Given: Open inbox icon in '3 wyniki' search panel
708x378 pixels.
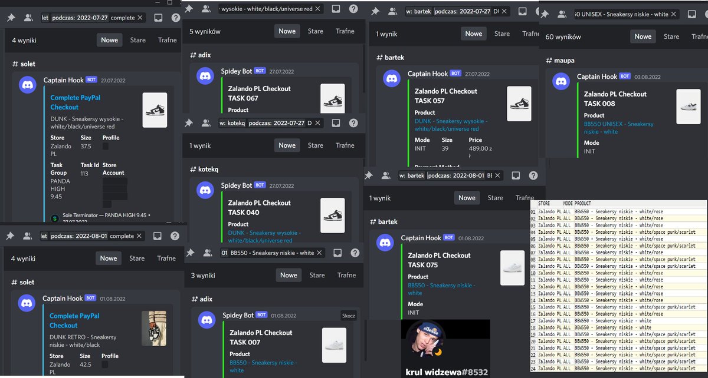Looking at the screenshot, I should pos(337,253).
